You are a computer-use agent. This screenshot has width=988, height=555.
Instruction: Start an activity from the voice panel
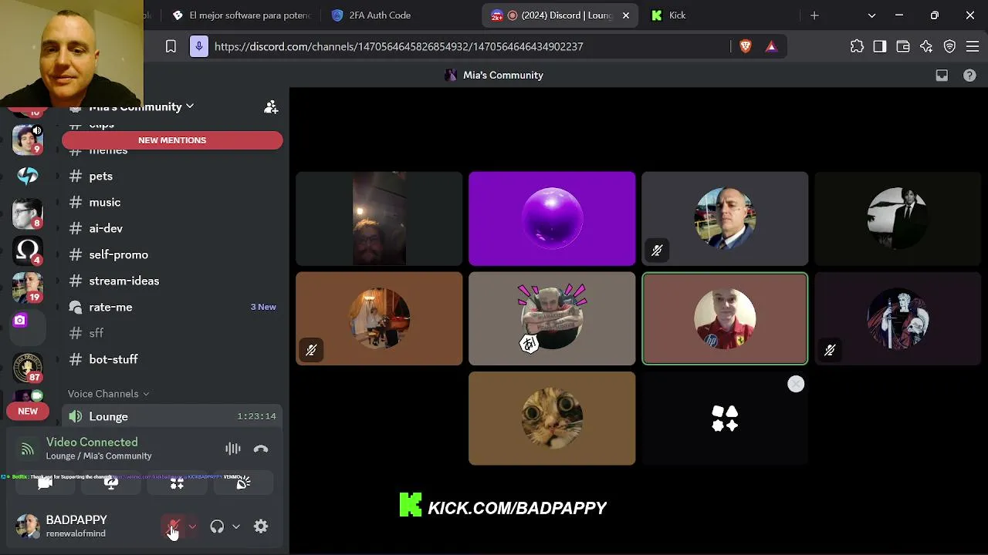click(x=177, y=483)
